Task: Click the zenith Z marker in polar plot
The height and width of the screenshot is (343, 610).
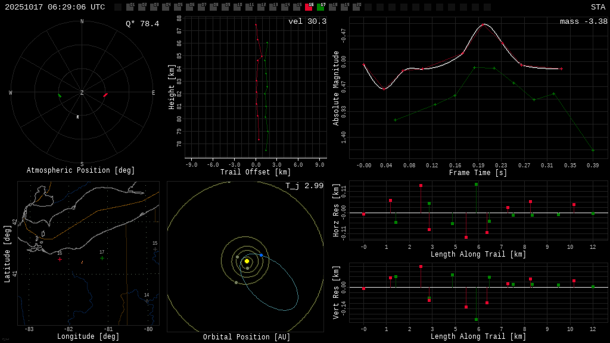Action: pos(82,93)
